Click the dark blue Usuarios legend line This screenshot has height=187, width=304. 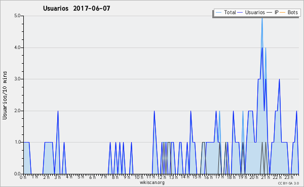click(x=240, y=13)
